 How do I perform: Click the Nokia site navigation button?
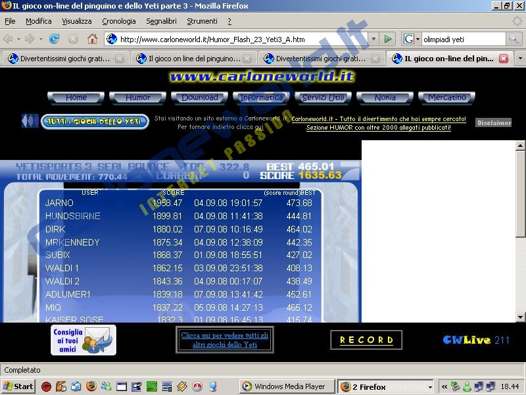[385, 97]
